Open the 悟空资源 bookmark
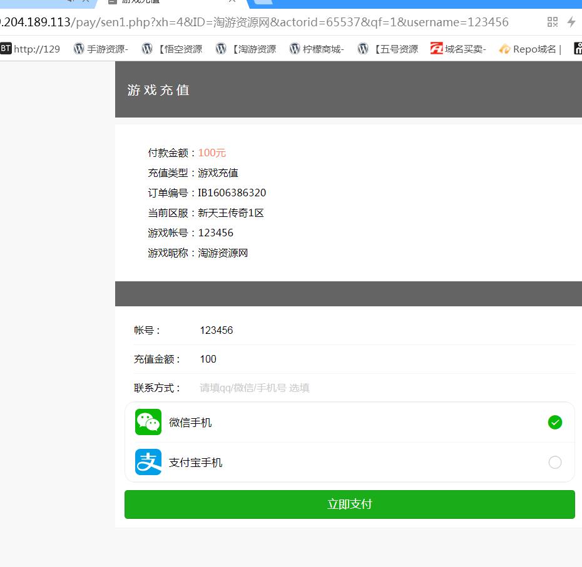The image size is (582, 567). [172, 49]
